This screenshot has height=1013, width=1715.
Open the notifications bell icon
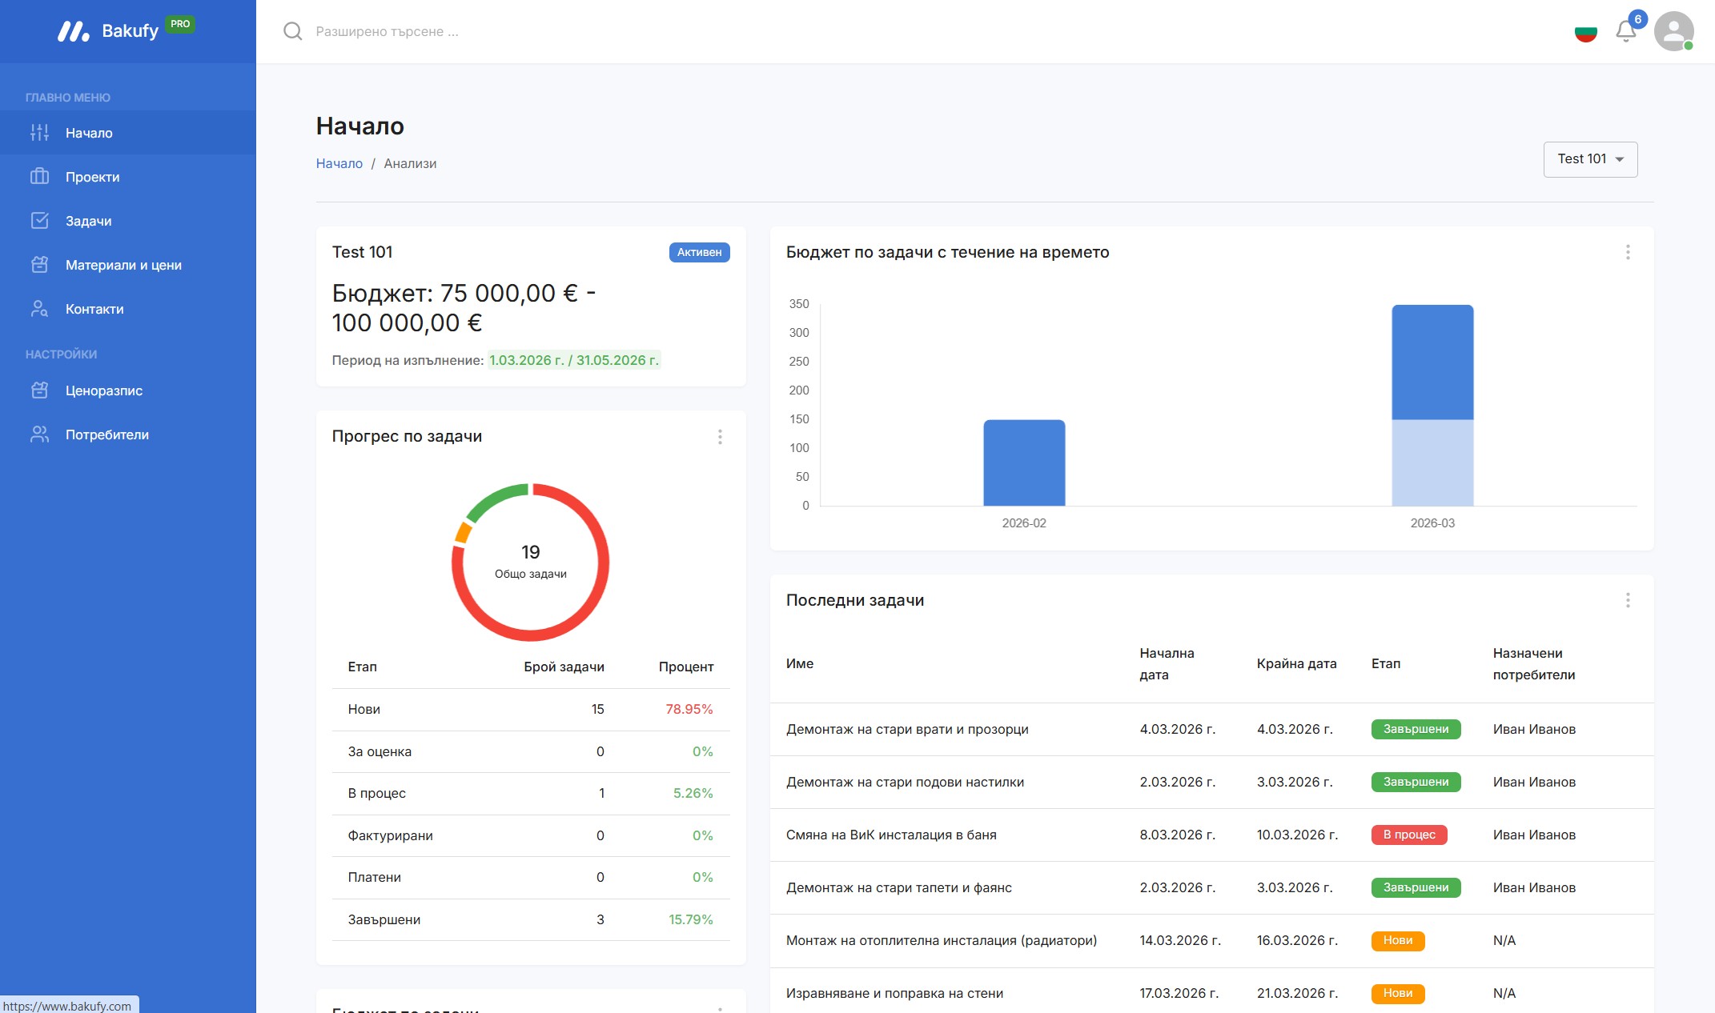click(x=1625, y=32)
